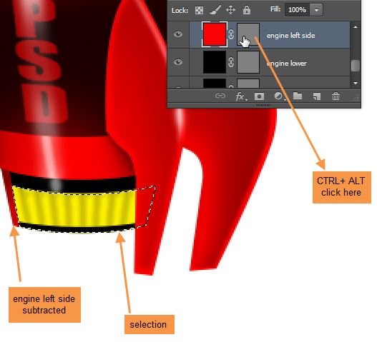377x342 pixels.
Task: Hide the engine left side layer
Action: click(x=178, y=34)
